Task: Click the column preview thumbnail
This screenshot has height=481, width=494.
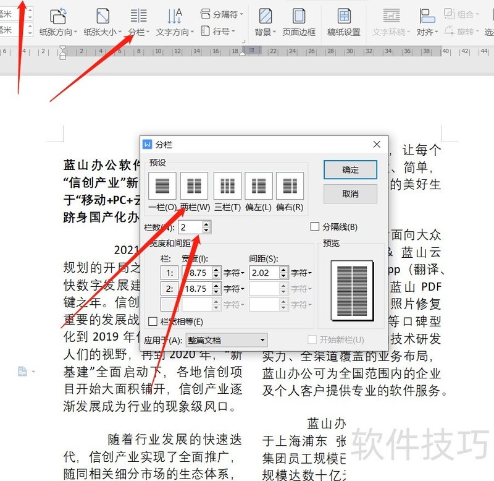Action: 352,291
